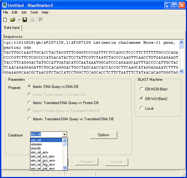Pick em_rel_pat_env from the database list
This screenshot has height=178, width=187.
(46, 169)
